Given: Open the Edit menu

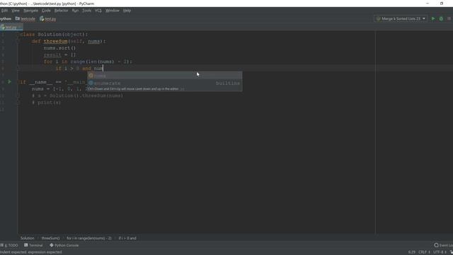Looking at the screenshot, I should point(4,11).
